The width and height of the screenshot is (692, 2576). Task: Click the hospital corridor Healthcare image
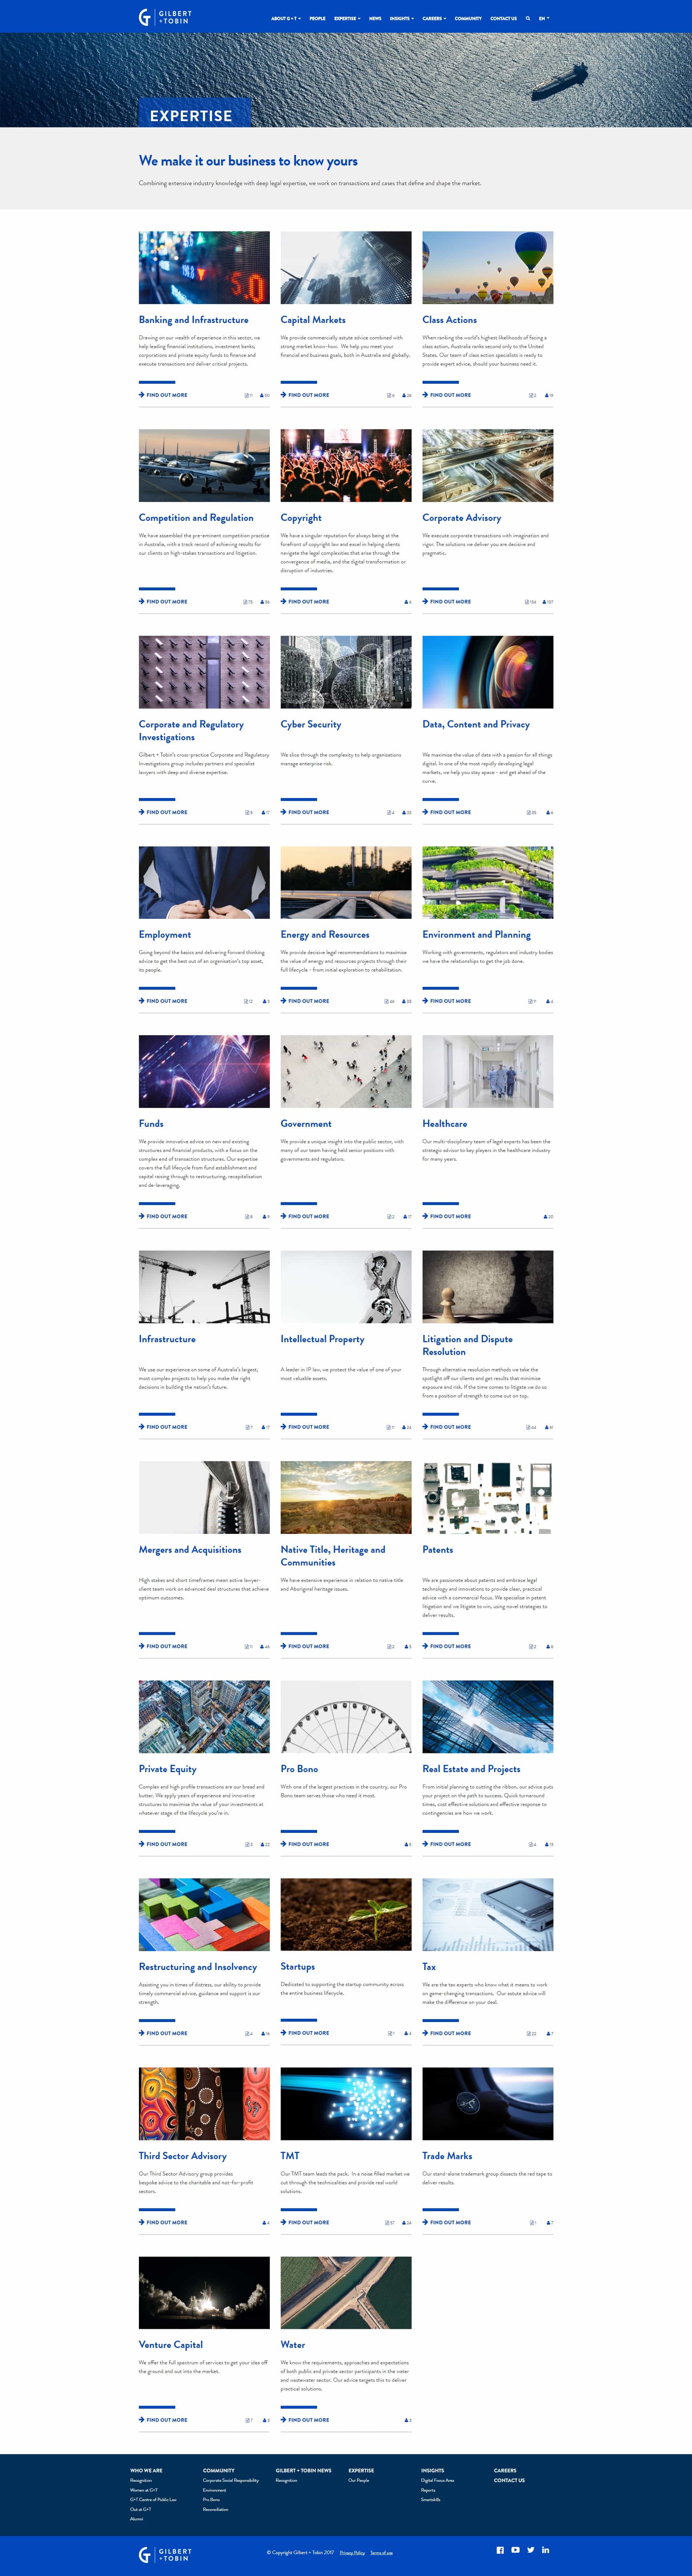(488, 1071)
